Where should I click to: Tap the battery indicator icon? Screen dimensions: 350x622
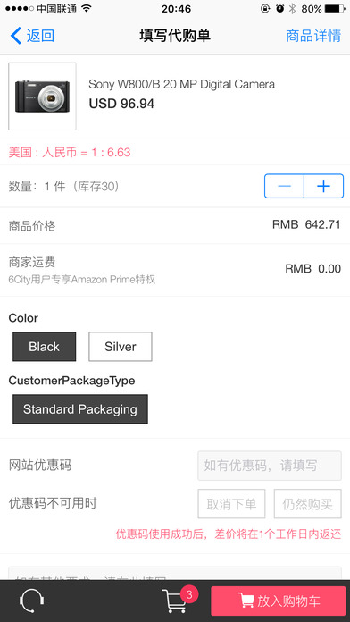(x=335, y=9)
